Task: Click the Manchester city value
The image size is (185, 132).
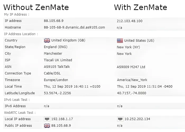Action: click(x=53, y=54)
